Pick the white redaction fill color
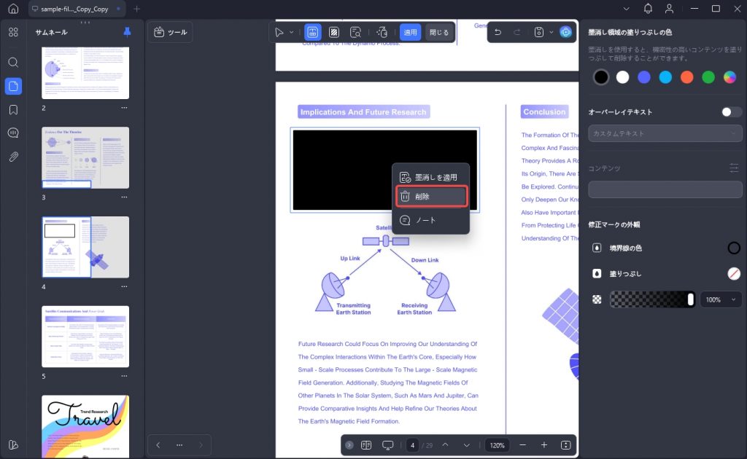 click(623, 77)
